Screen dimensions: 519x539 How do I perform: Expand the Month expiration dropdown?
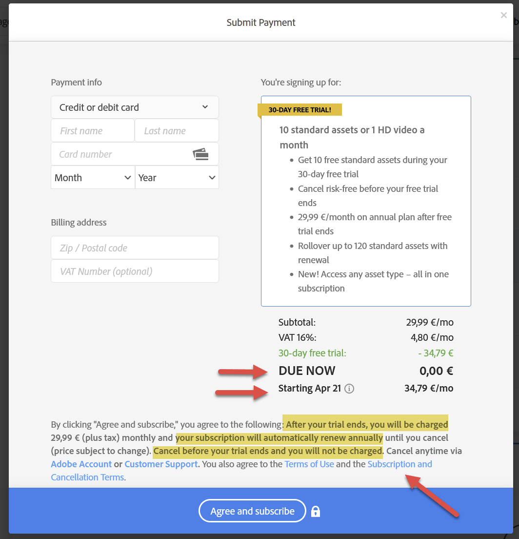coord(93,177)
